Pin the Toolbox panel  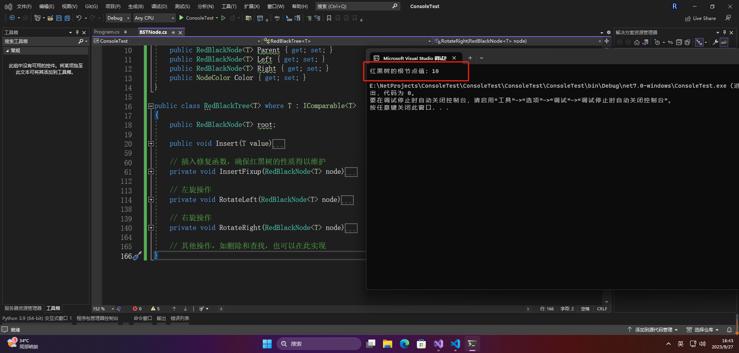pyautogui.click(x=77, y=32)
